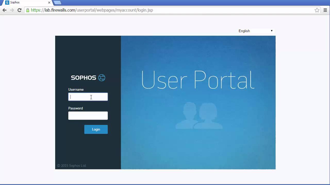Click the blue Login button
The image size is (330, 185).
[x=96, y=129]
